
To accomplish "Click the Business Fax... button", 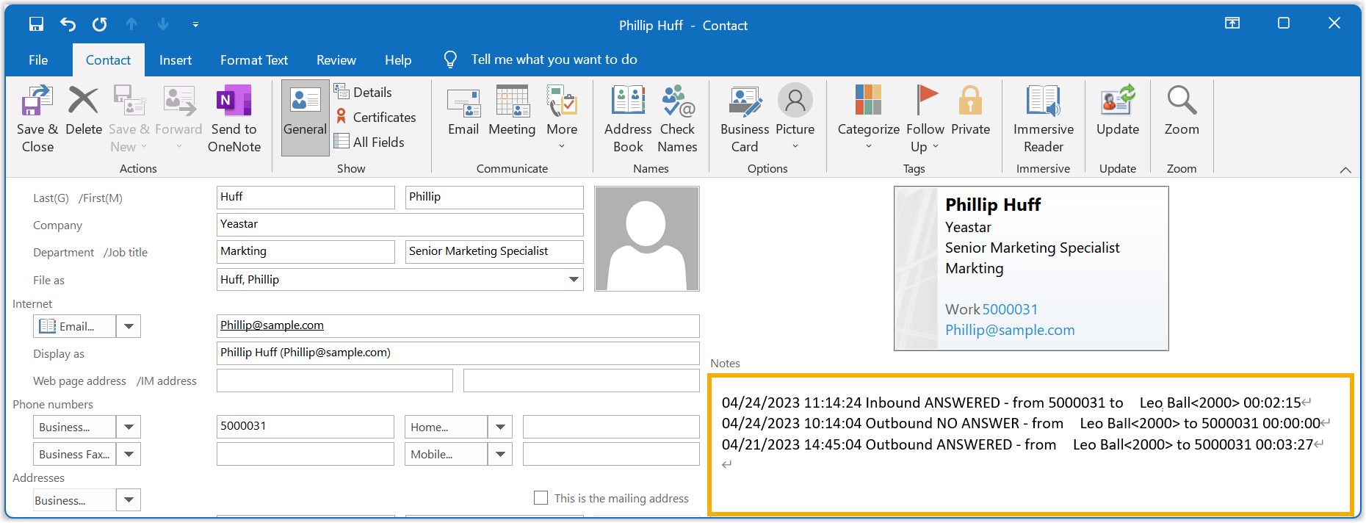I will 75,454.
